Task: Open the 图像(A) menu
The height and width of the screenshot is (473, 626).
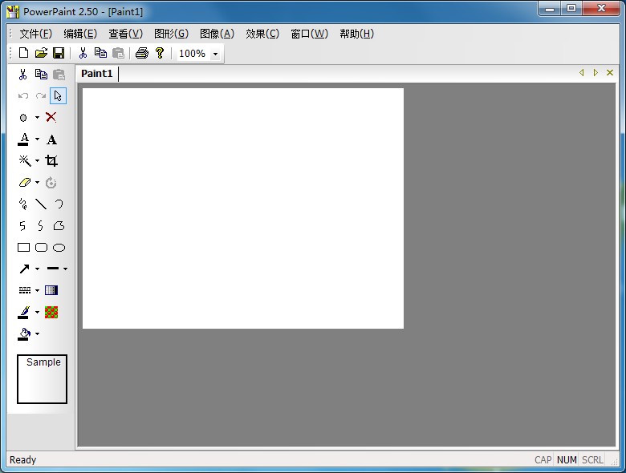Action: click(217, 34)
